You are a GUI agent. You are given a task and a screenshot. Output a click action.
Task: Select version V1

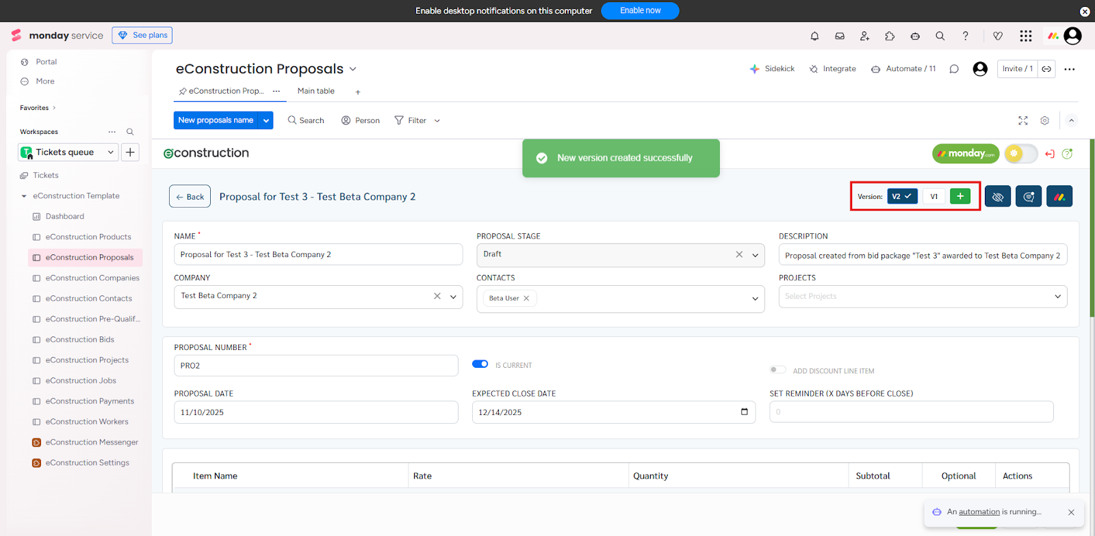pos(933,196)
